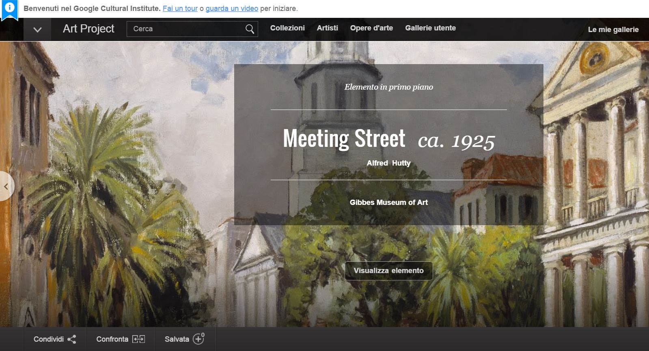The width and height of the screenshot is (649, 351).
Task: Click the Salvata plus icon
Action: (x=198, y=339)
